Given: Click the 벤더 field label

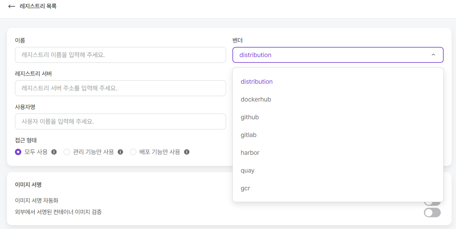Looking at the screenshot, I should click(238, 40).
